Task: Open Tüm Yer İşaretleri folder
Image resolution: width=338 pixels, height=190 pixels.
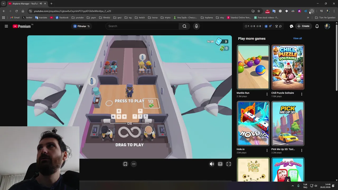Action: 325,18
